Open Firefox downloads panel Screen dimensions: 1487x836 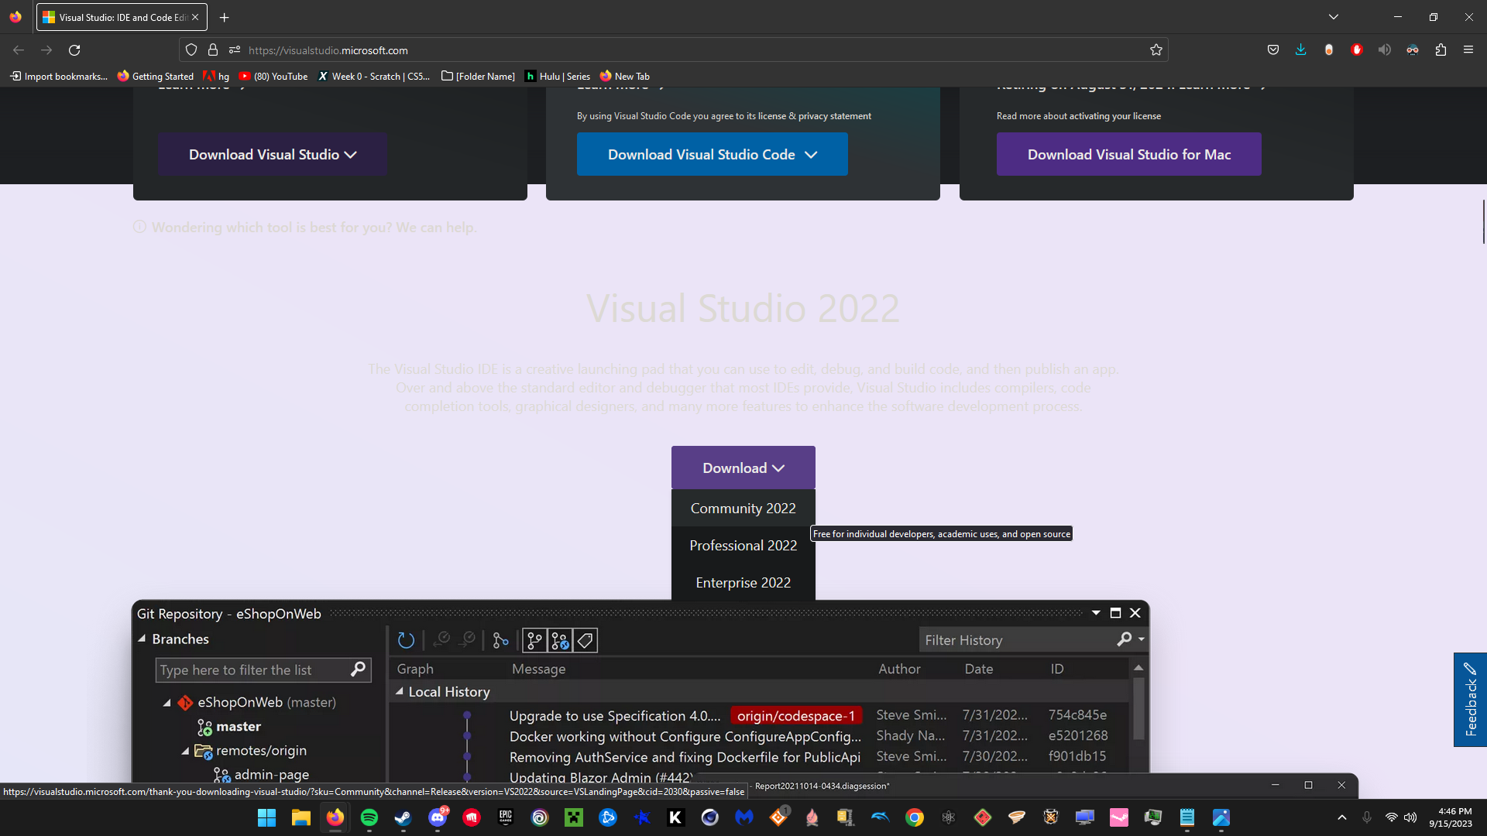click(x=1300, y=50)
